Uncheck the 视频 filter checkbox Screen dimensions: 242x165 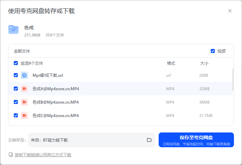[213, 51]
